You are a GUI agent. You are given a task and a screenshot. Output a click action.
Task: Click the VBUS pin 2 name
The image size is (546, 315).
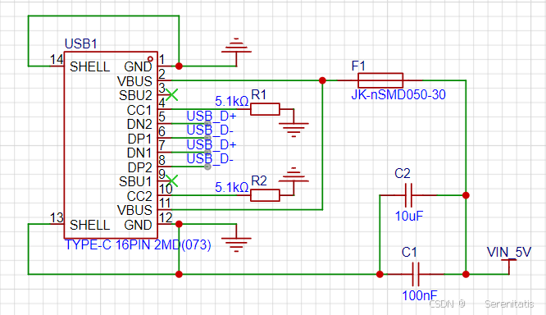click(134, 81)
